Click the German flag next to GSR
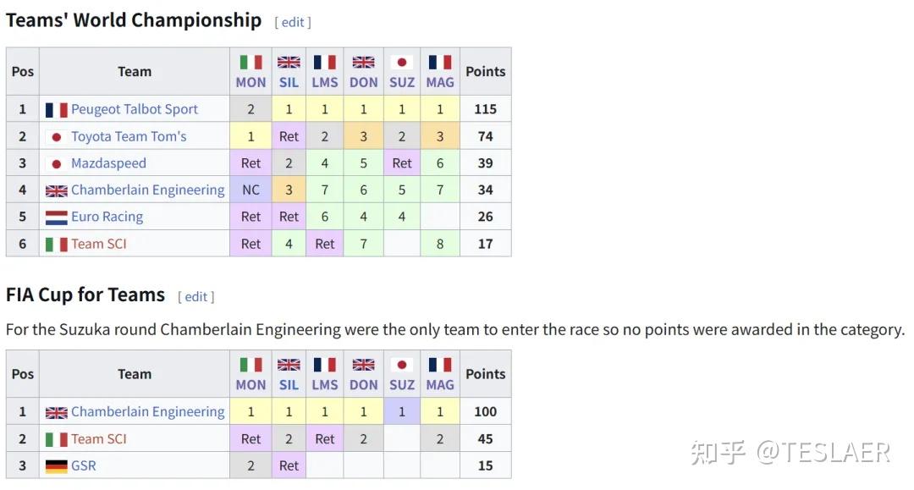The image size is (914, 490). 57,466
